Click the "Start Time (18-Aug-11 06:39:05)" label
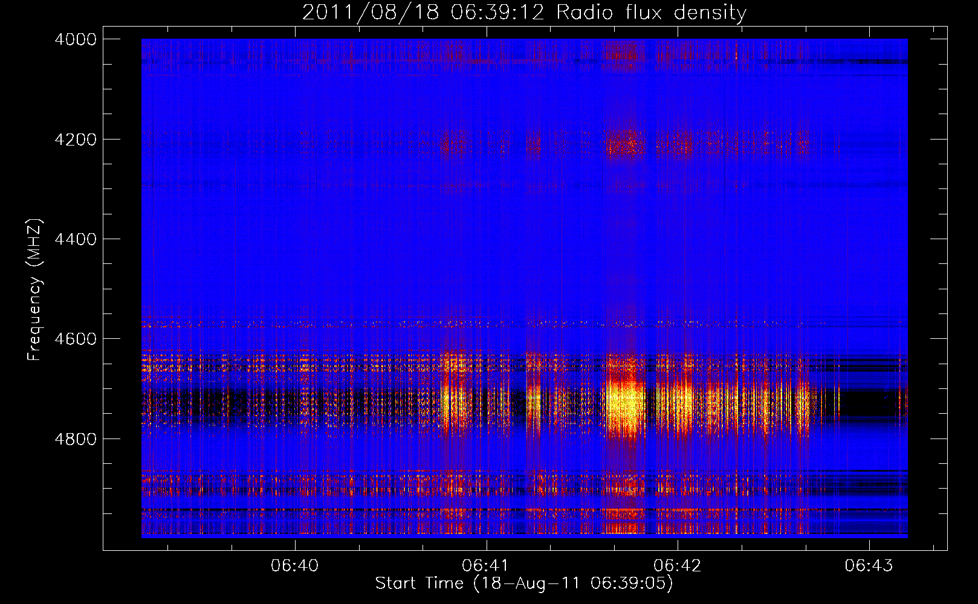This screenshot has height=604, width=978. (x=524, y=583)
